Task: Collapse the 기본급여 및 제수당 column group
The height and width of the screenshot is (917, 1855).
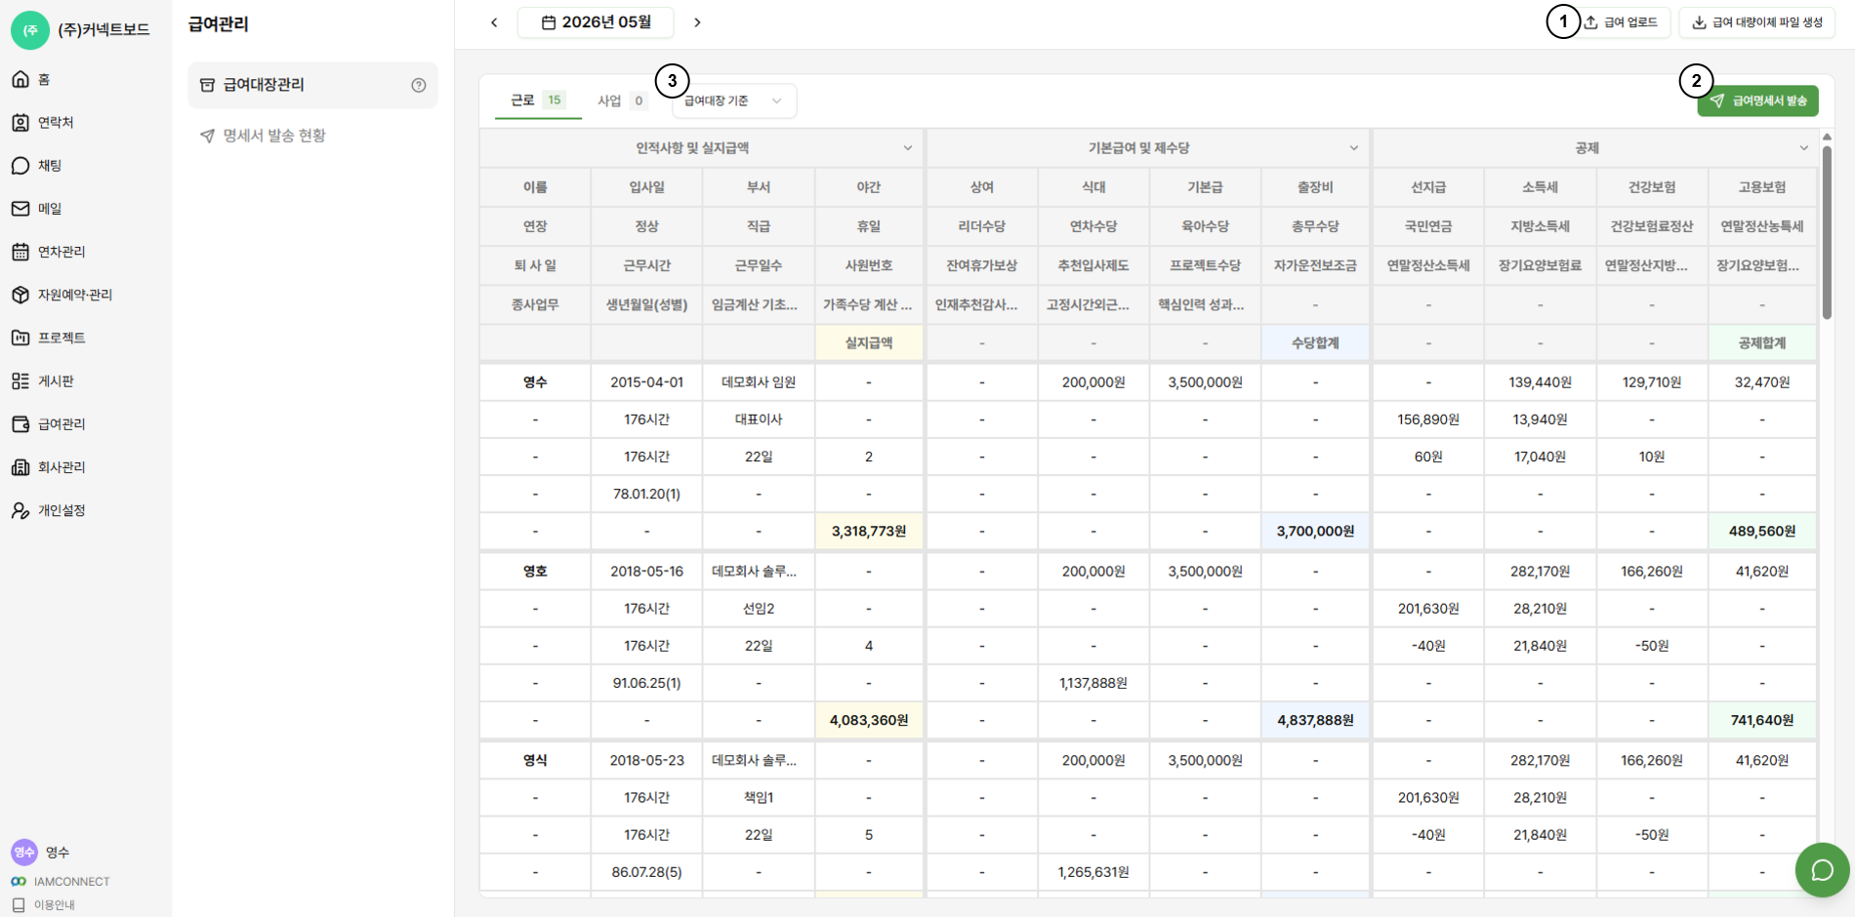Action: point(1354,148)
